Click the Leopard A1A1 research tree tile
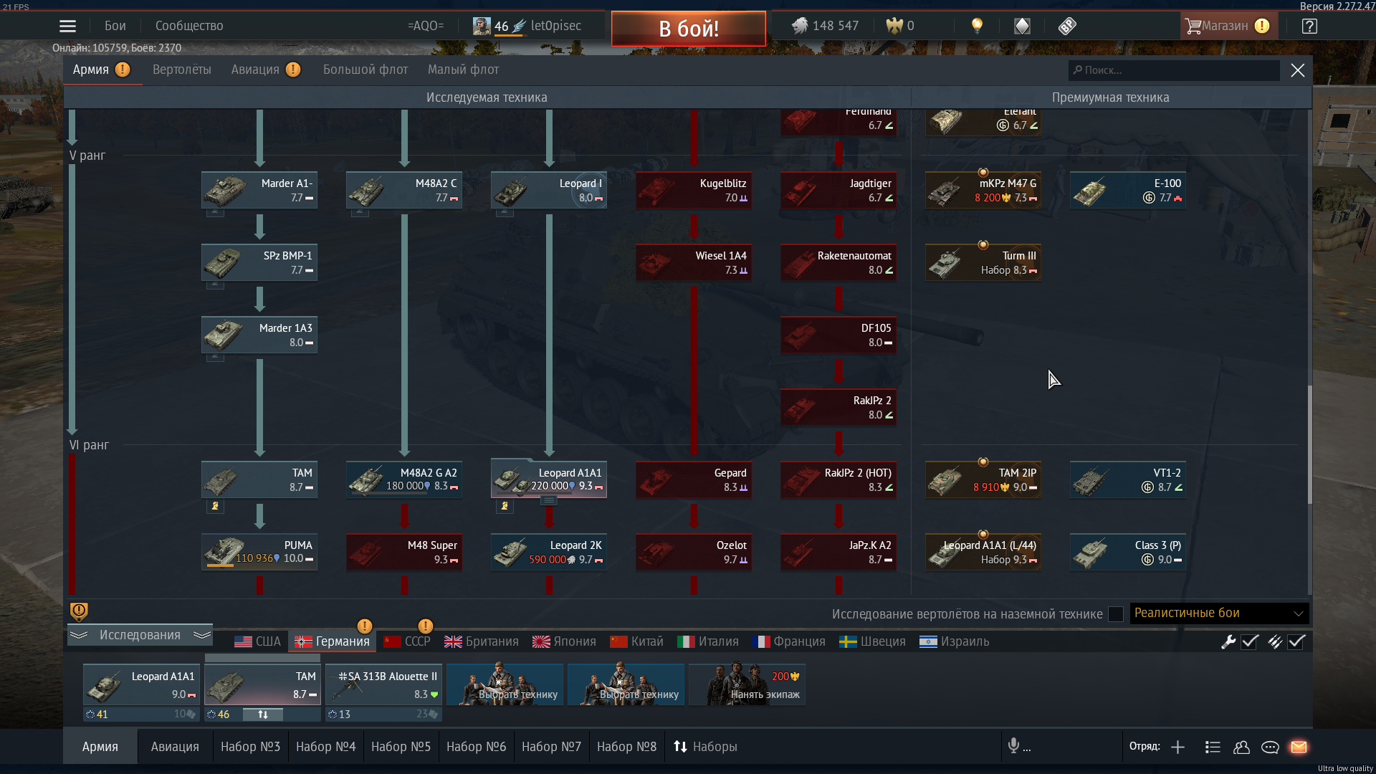The width and height of the screenshot is (1376, 774). [549, 479]
